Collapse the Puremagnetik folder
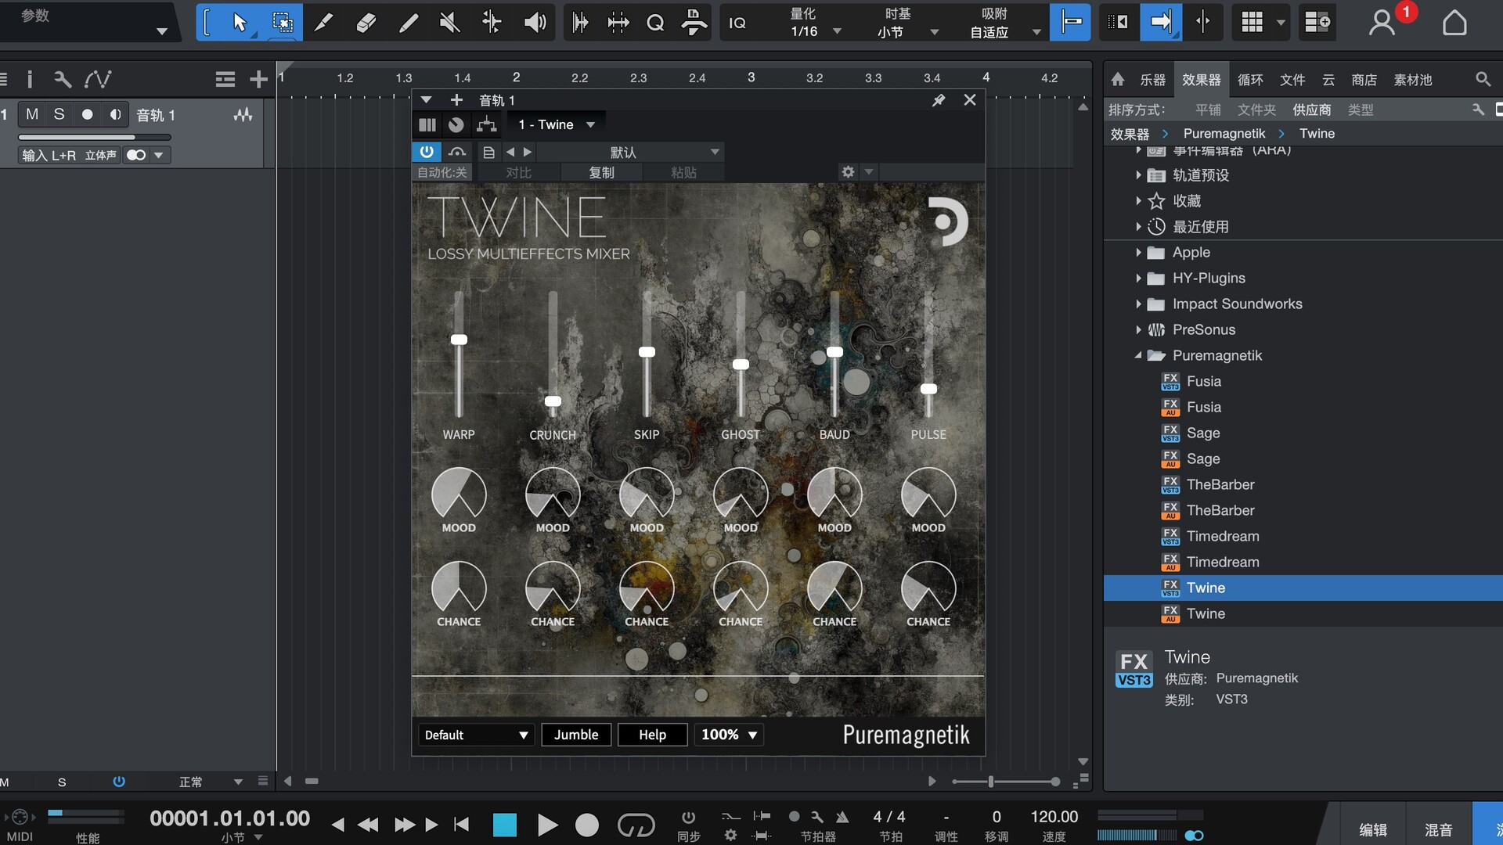The height and width of the screenshot is (845, 1503). click(x=1138, y=355)
